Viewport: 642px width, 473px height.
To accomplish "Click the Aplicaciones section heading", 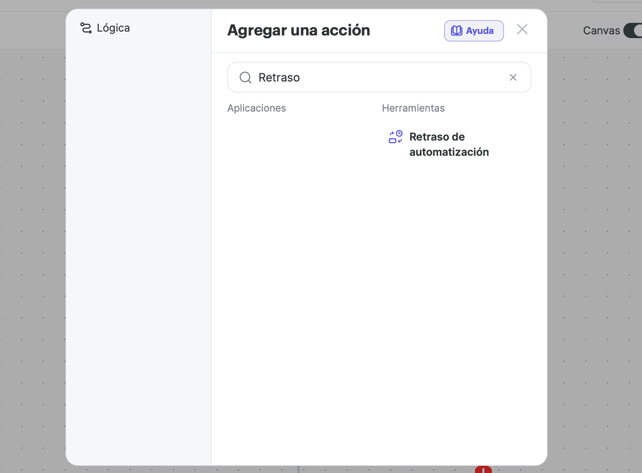I will pos(257,108).
